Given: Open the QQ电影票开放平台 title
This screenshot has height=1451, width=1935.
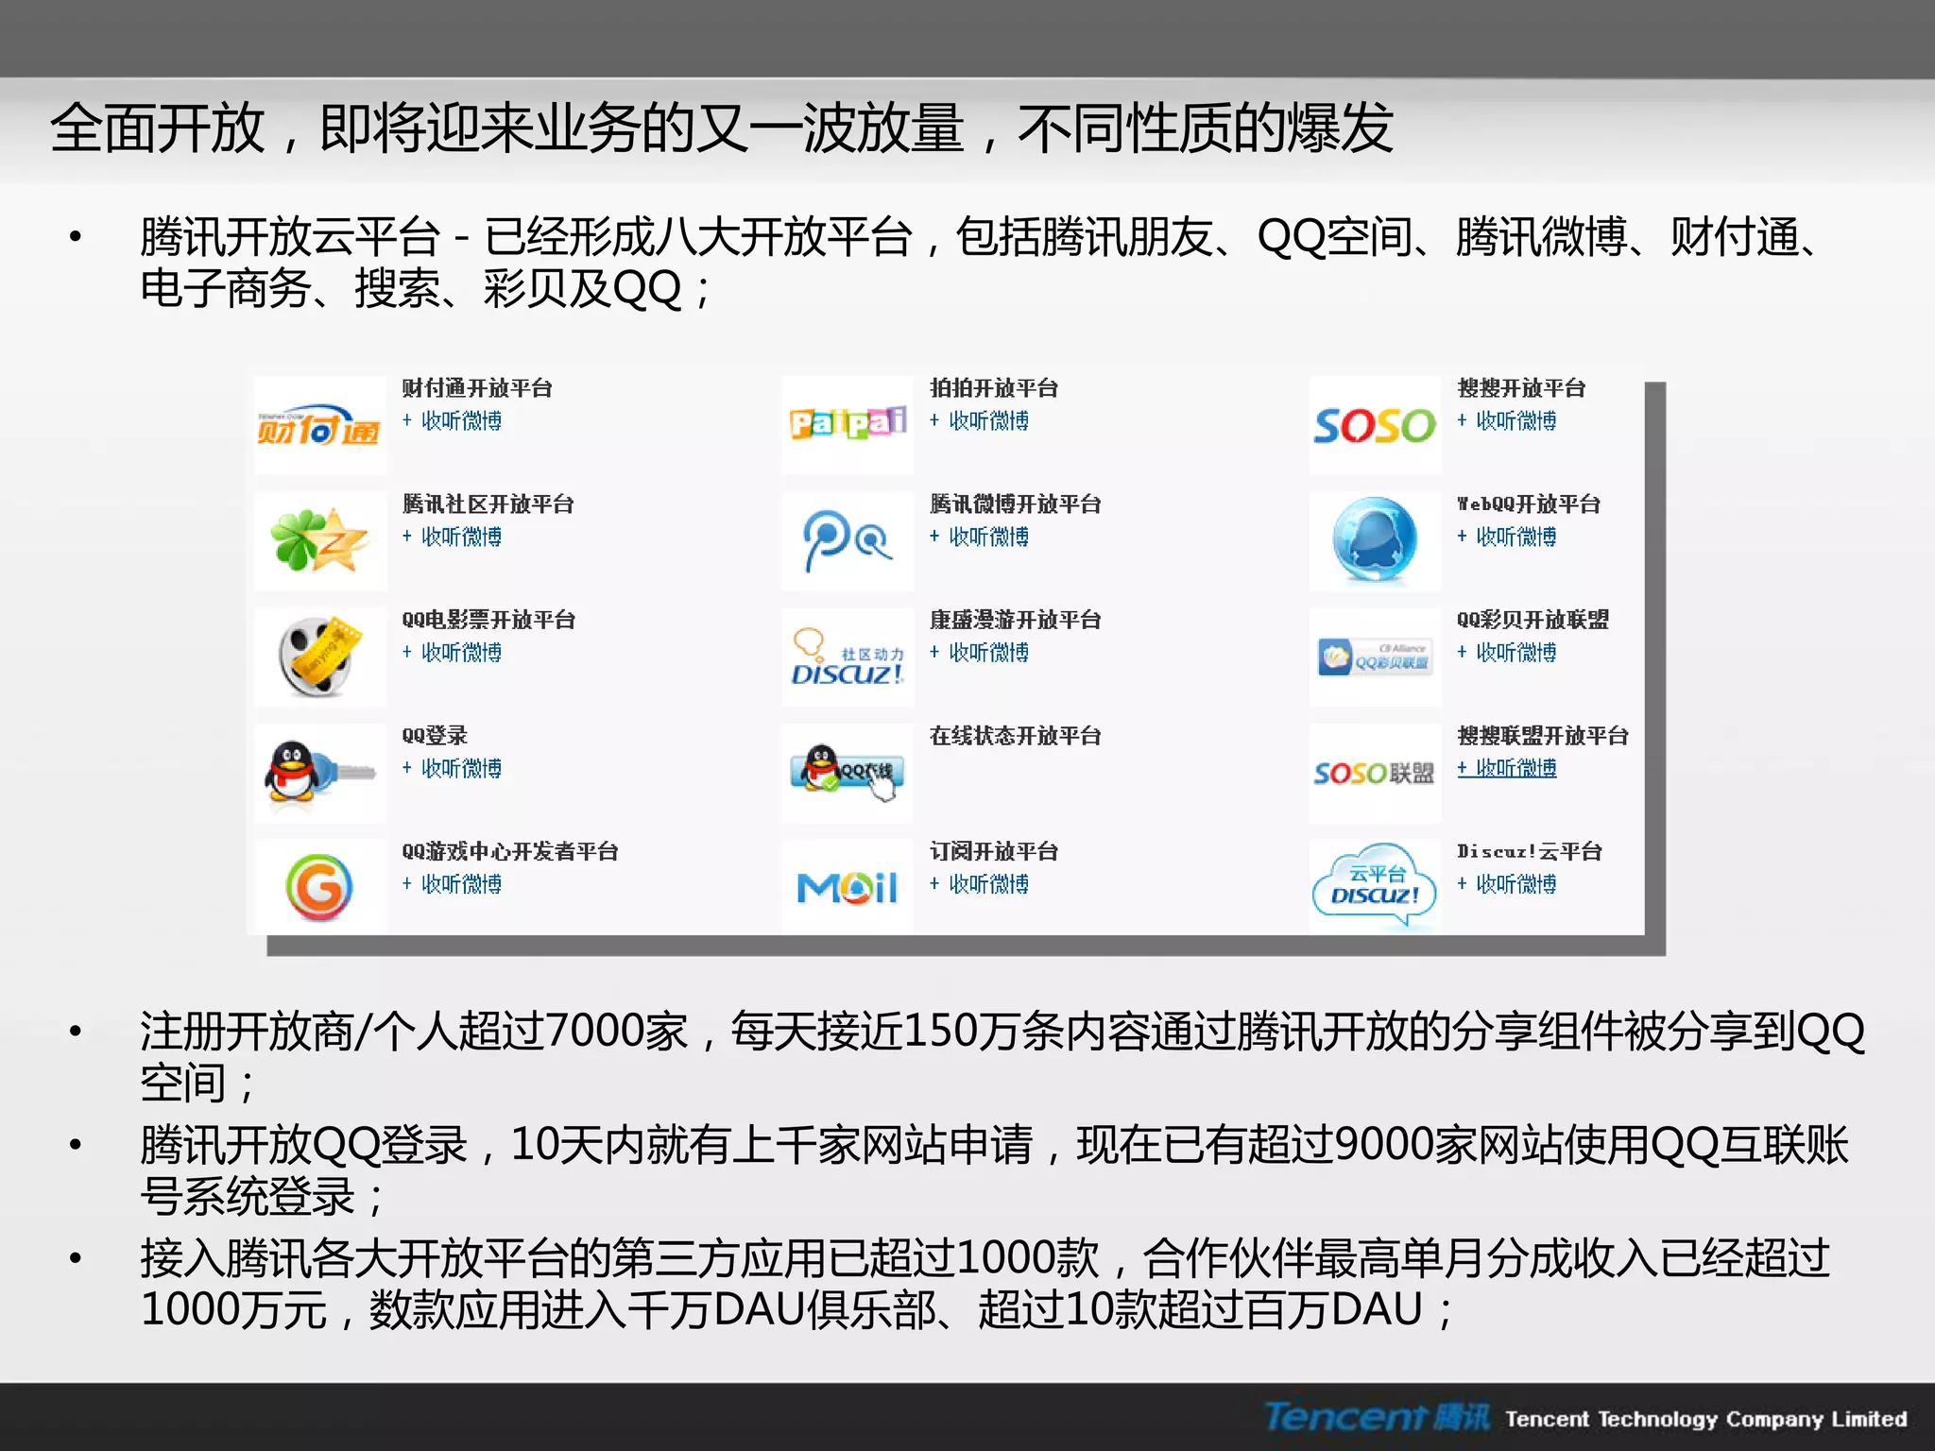Looking at the screenshot, I should click(488, 620).
